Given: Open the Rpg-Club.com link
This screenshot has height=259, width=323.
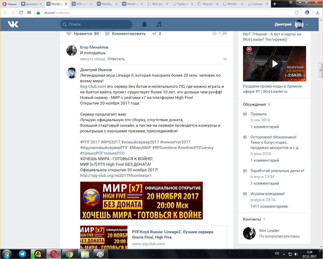Looking at the screenshot, I should pyautogui.click(x=93, y=87).
